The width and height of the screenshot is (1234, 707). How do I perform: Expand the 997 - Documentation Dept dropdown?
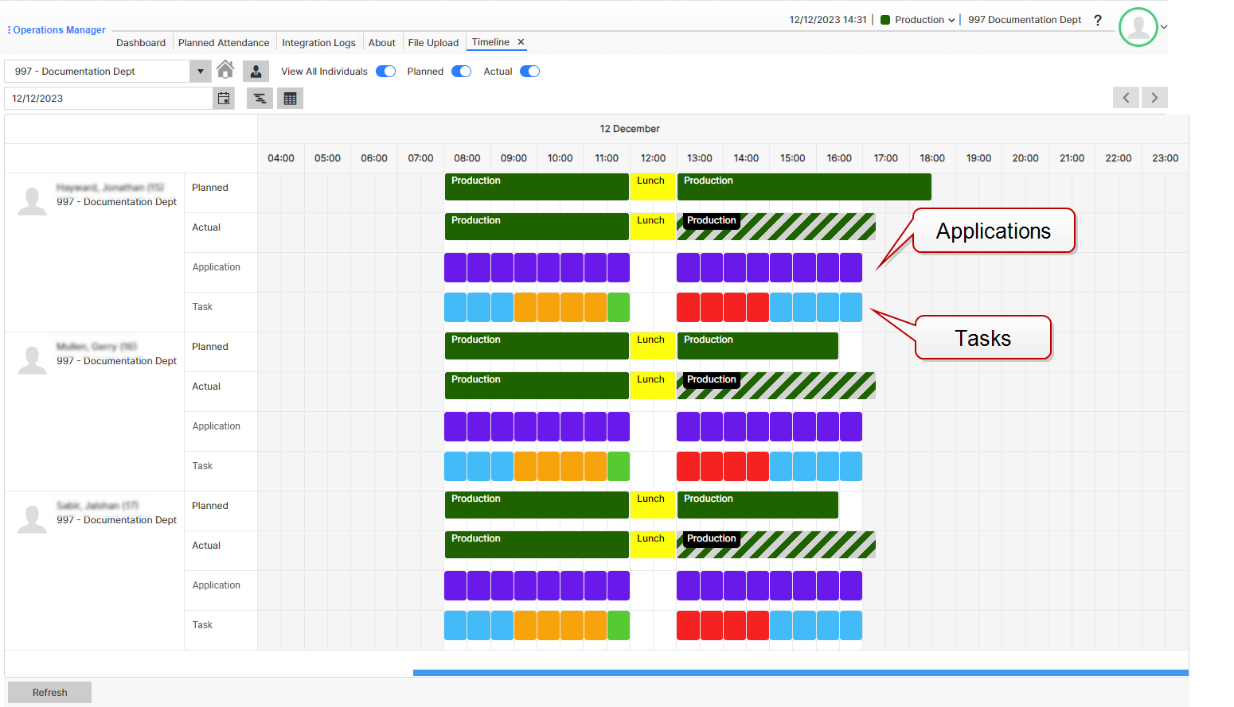coord(200,72)
